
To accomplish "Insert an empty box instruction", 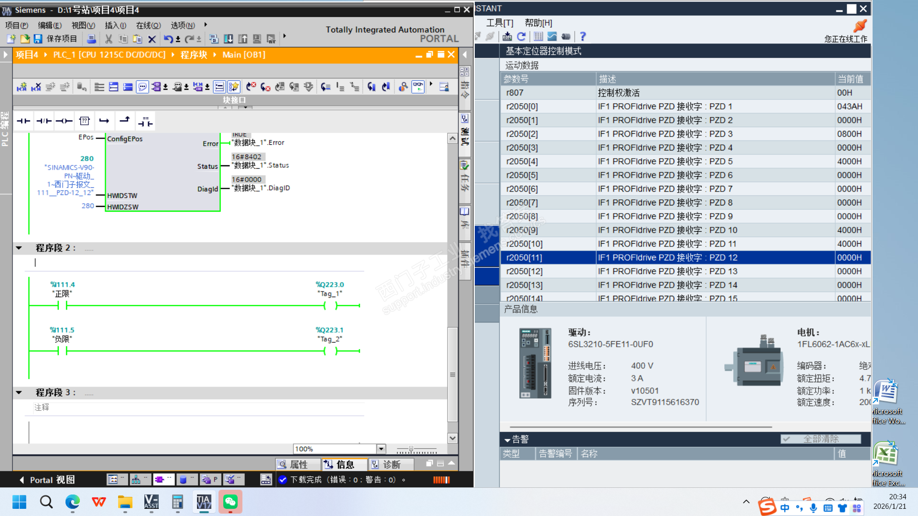I will (x=85, y=121).
